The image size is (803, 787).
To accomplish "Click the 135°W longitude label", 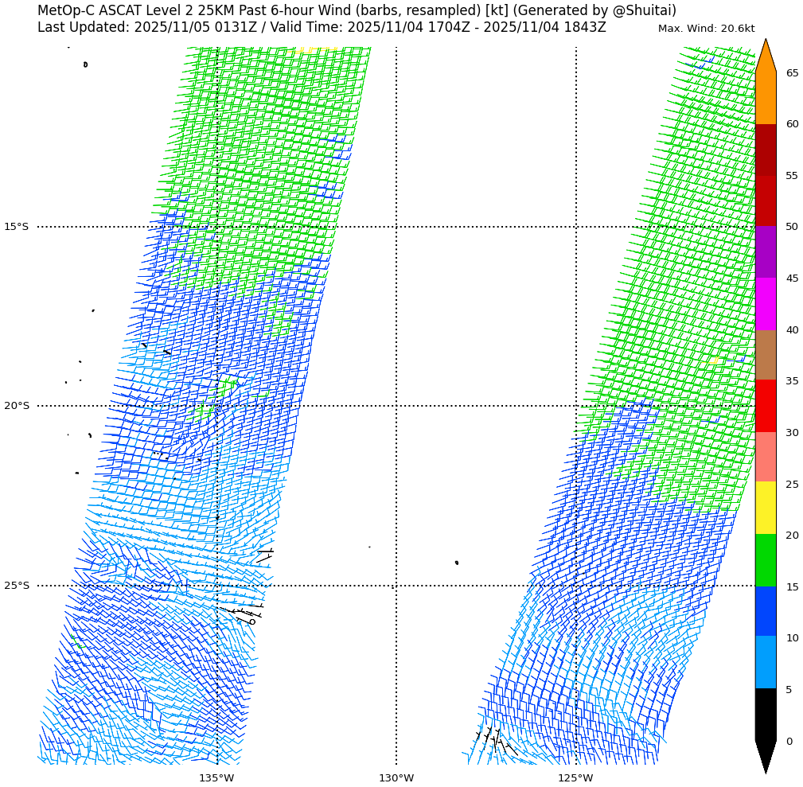I will [216, 777].
